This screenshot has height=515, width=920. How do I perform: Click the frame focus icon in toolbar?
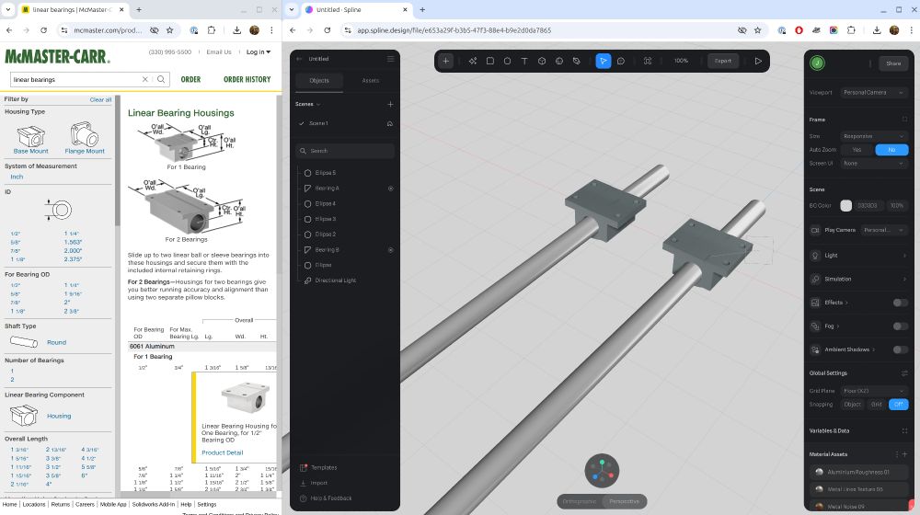coord(647,61)
